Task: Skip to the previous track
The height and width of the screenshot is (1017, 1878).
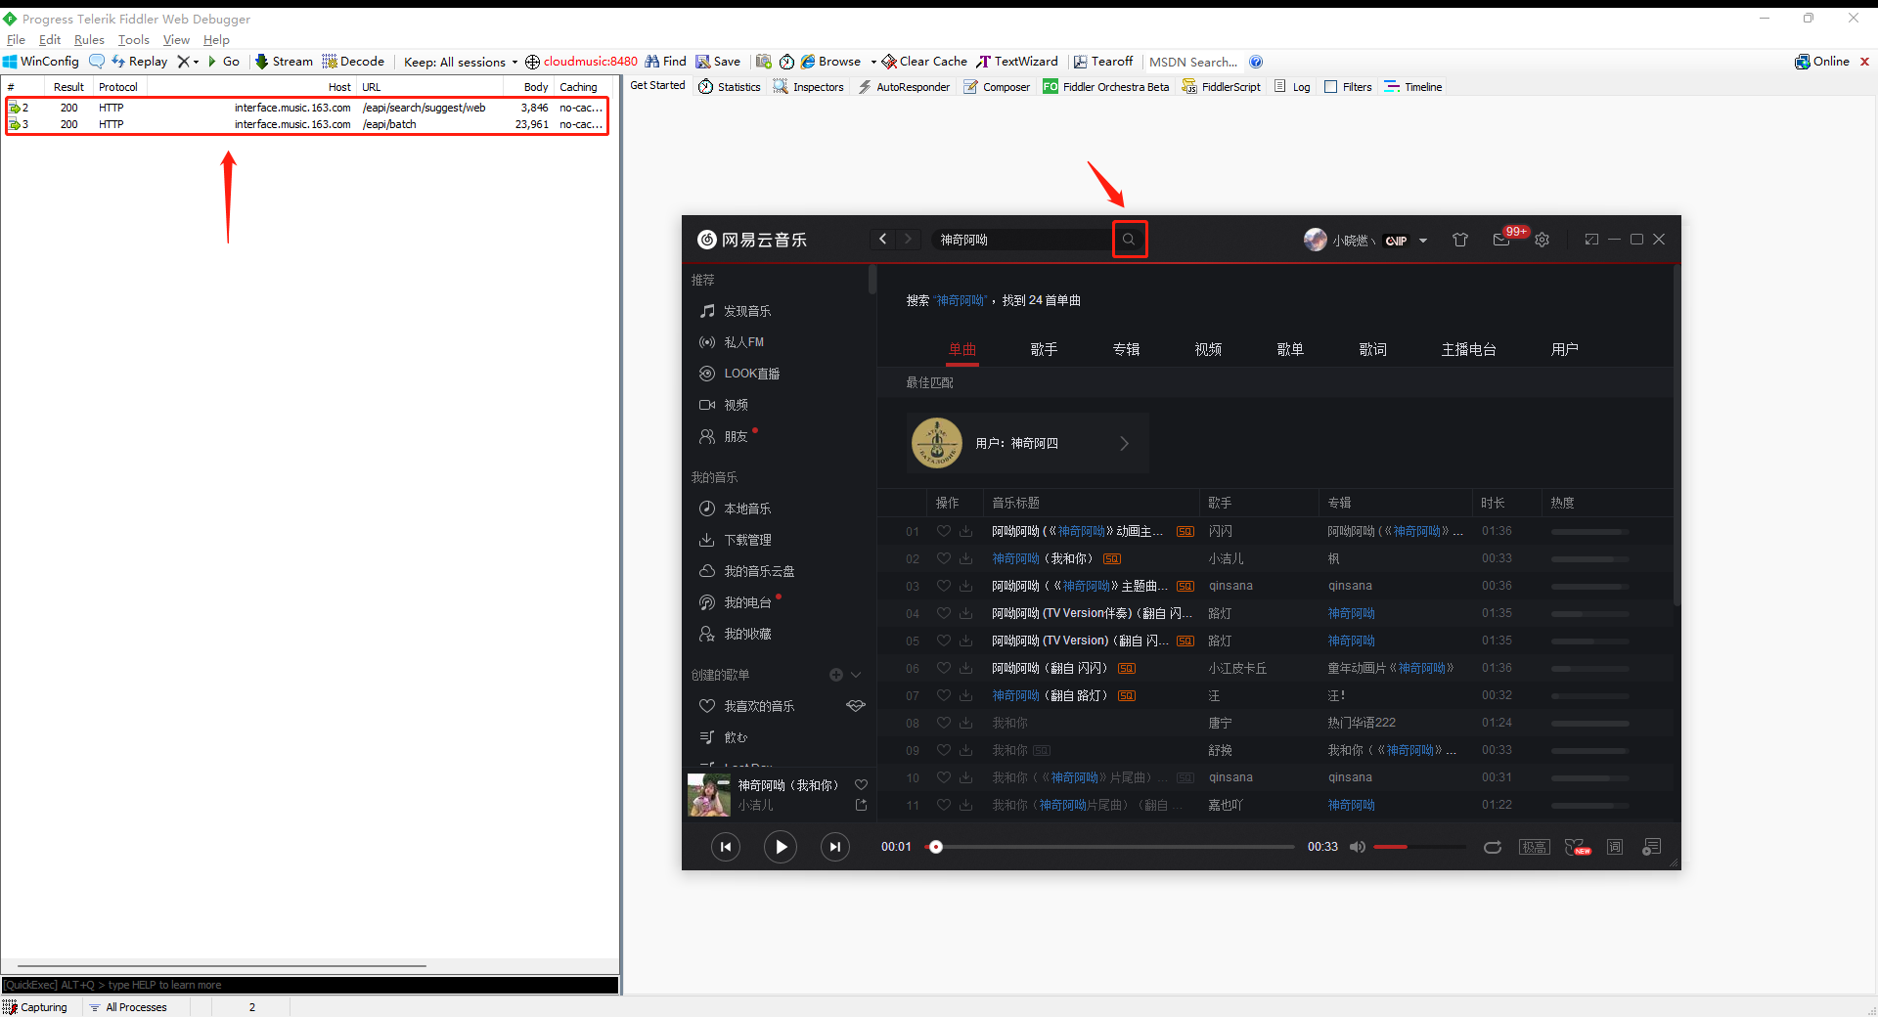Action: 726,847
